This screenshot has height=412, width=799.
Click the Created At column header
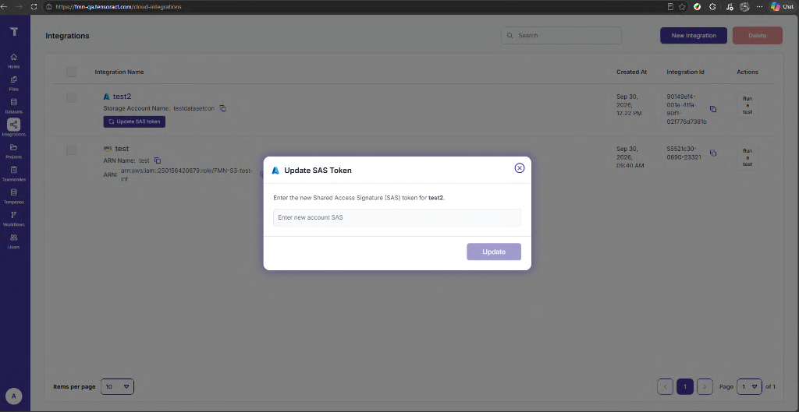pos(631,72)
